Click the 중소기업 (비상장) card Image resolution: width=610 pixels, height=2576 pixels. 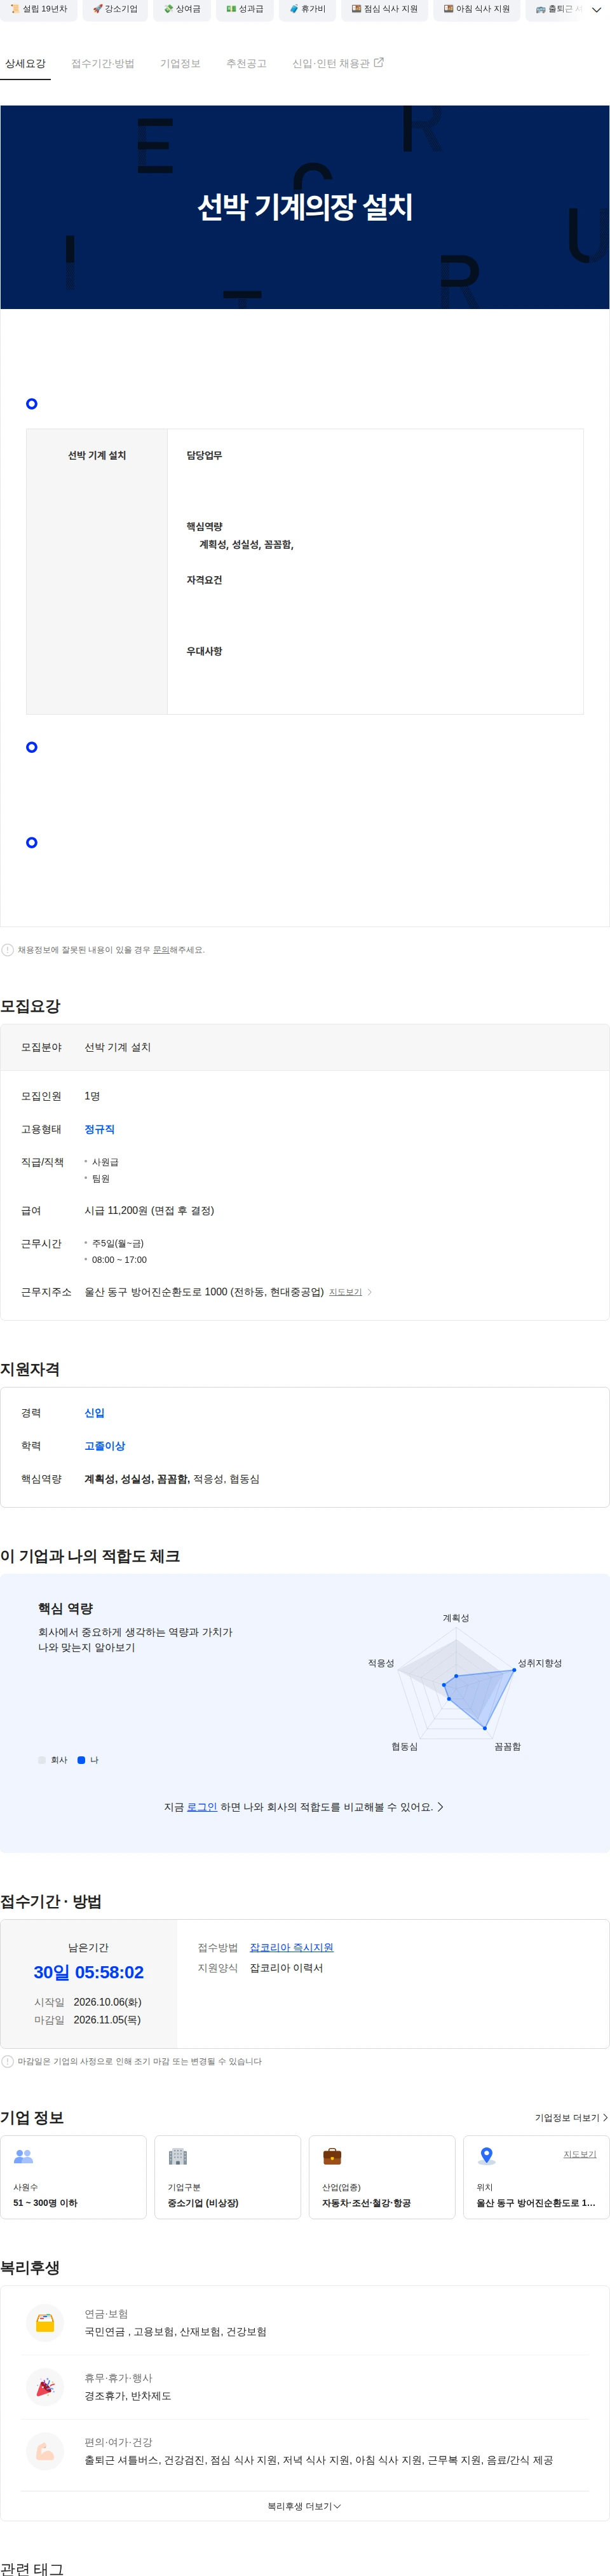click(x=228, y=2177)
